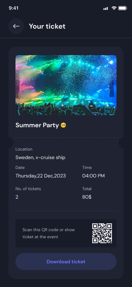Download the ticket
This screenshot has width=132, height=287.
(x=66, y=262)
